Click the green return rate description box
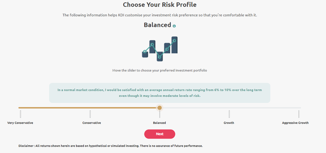Viewport: 326px width, 153px height. click(x=160, y=93)
